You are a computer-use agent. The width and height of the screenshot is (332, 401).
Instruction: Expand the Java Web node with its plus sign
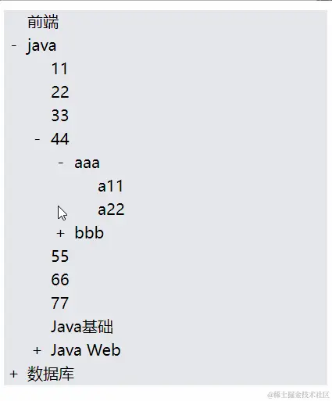click(37, 350)
